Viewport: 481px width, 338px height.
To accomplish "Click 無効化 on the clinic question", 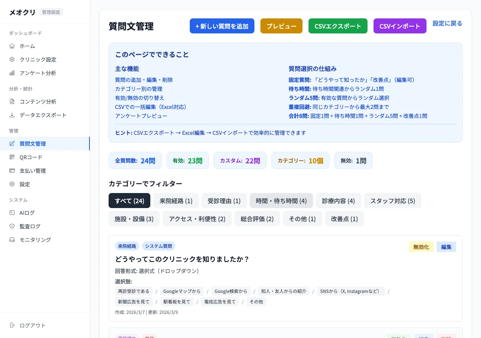I will click(x=421, y=247).
